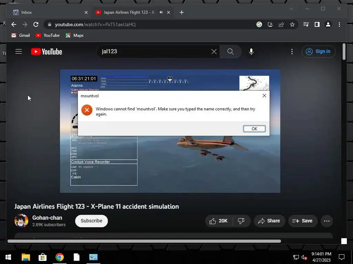Toggle Chrome side panel
Screen dimensions: 353x264
tap(317, 24)
